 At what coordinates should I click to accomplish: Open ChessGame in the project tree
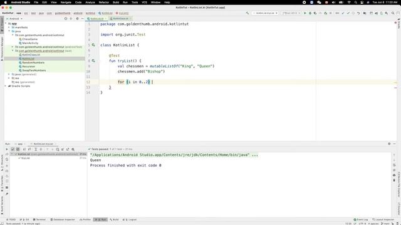(x=29, y=39)
